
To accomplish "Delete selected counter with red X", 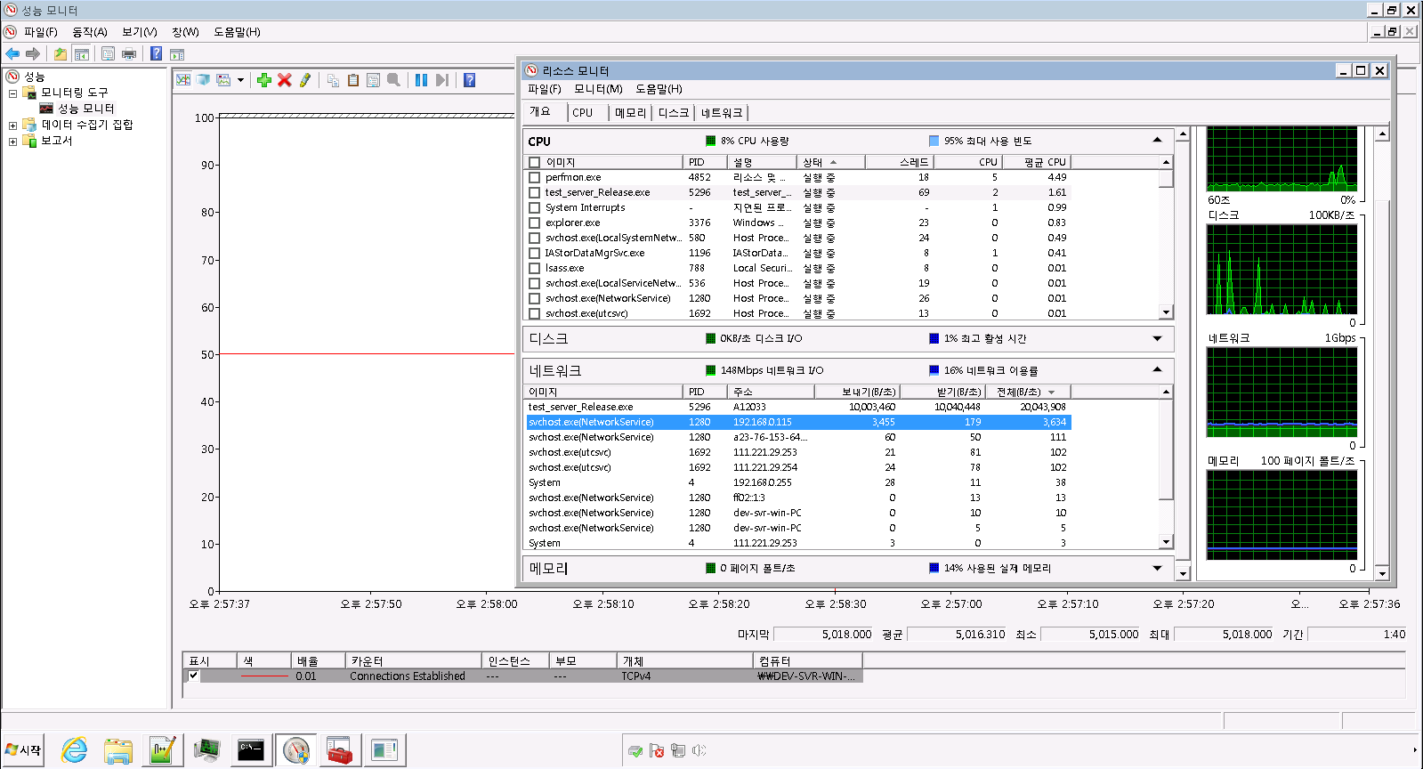I will (285, 80).
